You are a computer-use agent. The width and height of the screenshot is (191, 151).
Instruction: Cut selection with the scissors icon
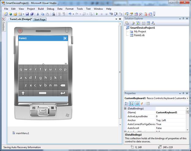[x=38, y=14]
